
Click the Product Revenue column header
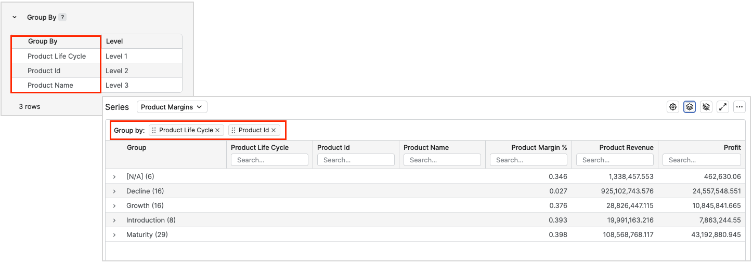626,148
